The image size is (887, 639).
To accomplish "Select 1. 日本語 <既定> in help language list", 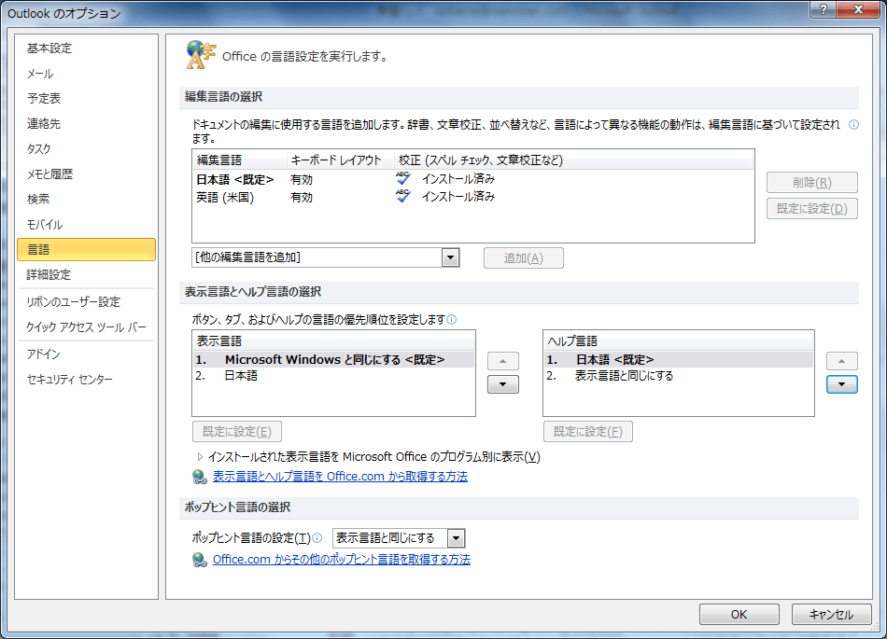I will tap(678, 360).
